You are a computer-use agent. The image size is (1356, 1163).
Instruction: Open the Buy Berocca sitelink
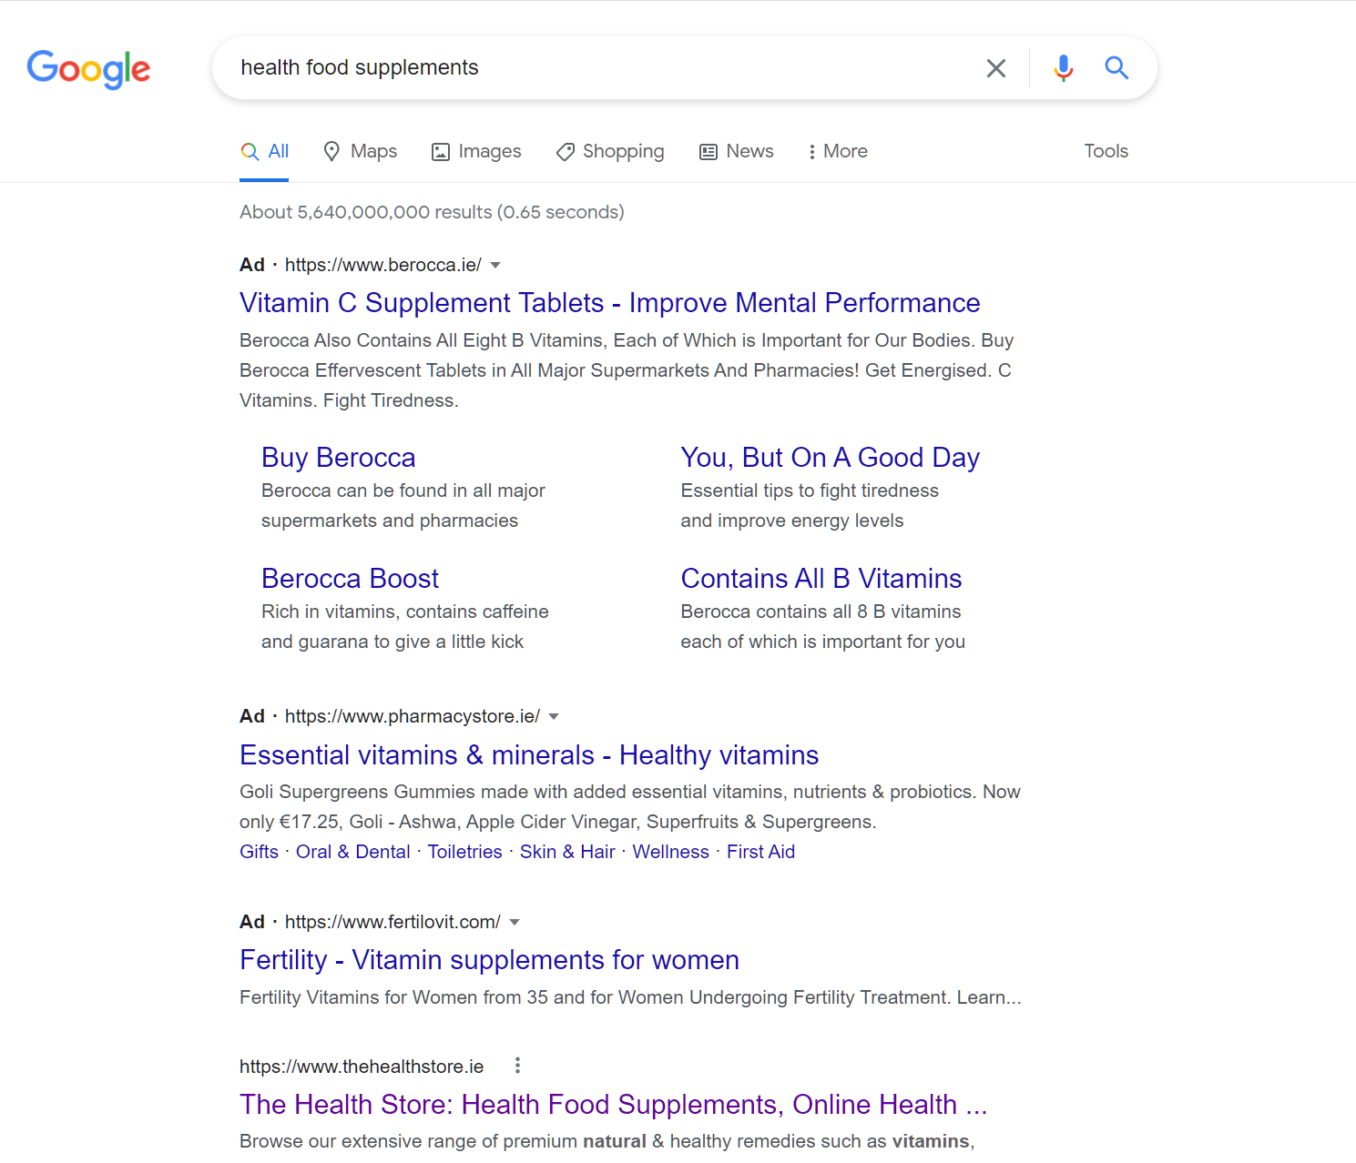[339, 458]
